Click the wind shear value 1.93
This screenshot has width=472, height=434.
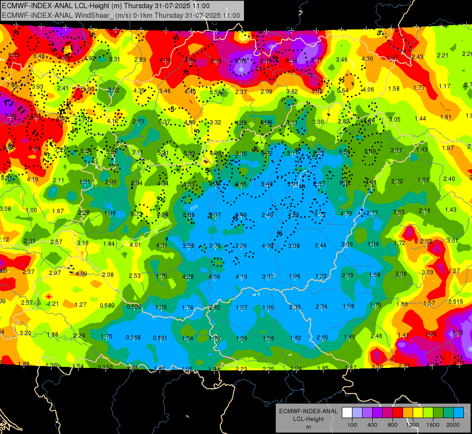tap(431, 334)
